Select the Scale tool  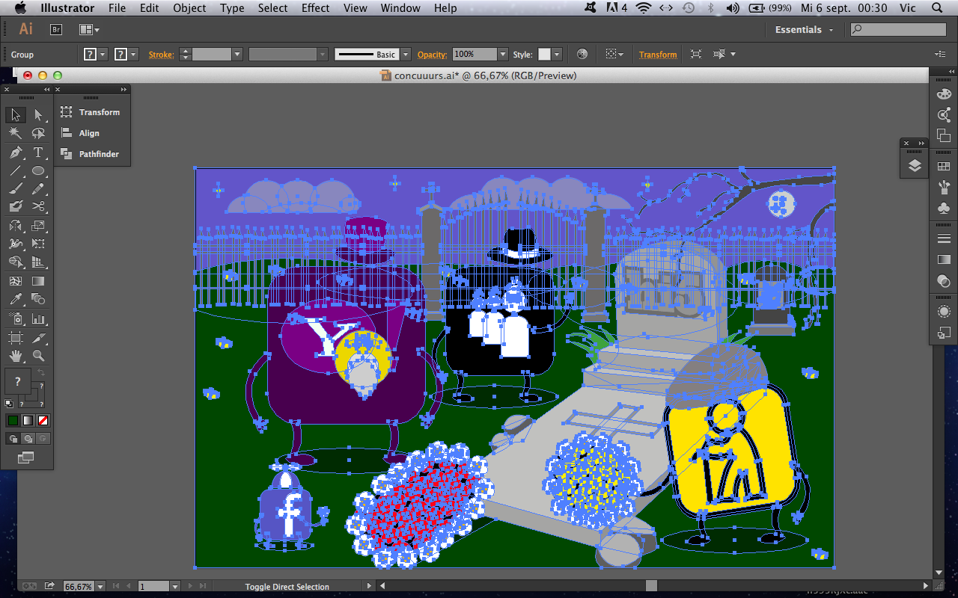click(38, 226)
